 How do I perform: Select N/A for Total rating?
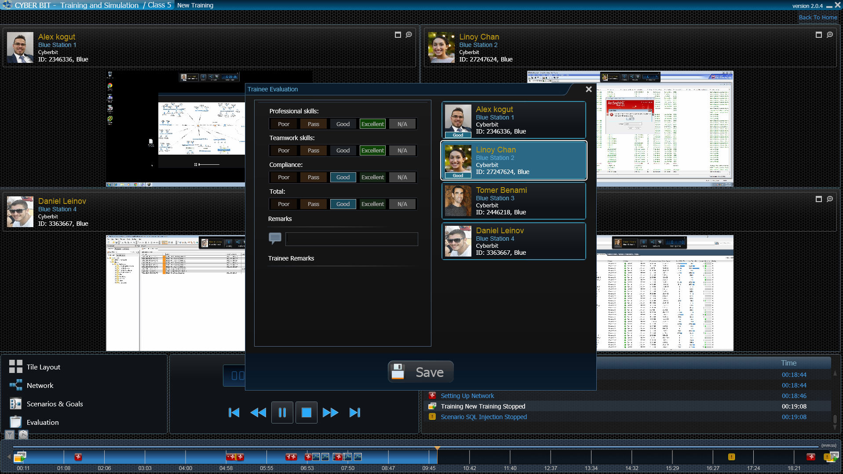[x=402, y=204]
